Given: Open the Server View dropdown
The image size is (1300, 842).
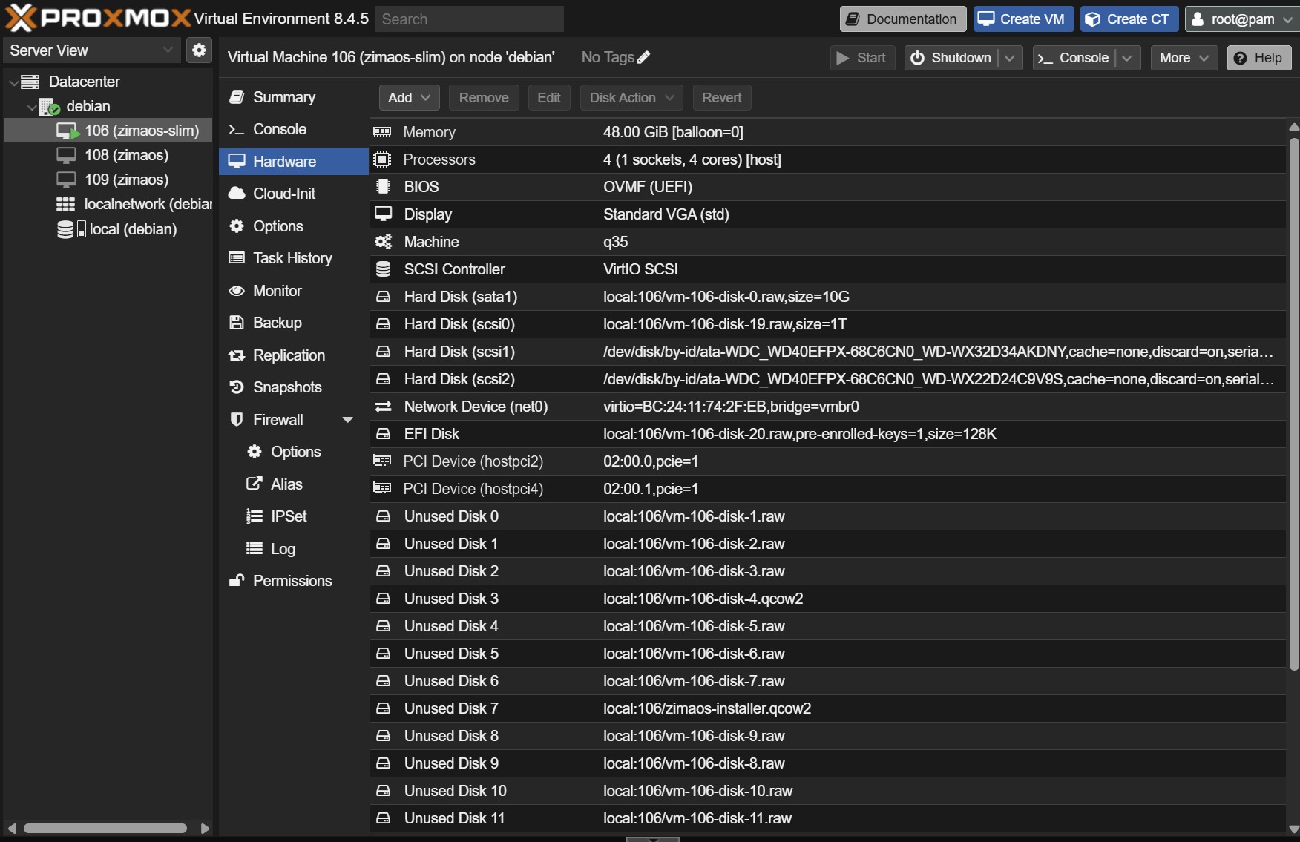Looking at the screenshot, I should [x=91, y=50].
